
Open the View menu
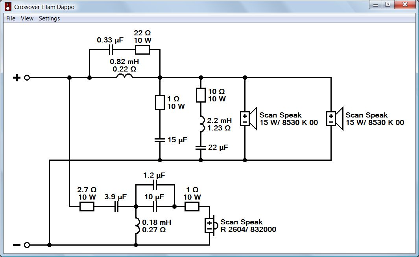[x=27, y=18]
